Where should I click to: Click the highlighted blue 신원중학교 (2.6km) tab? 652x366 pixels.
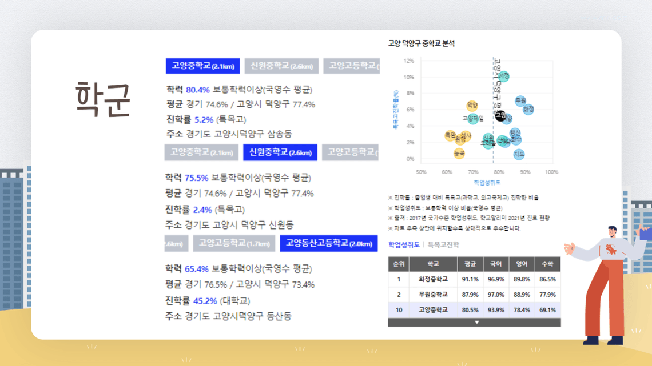coord(280,152)
